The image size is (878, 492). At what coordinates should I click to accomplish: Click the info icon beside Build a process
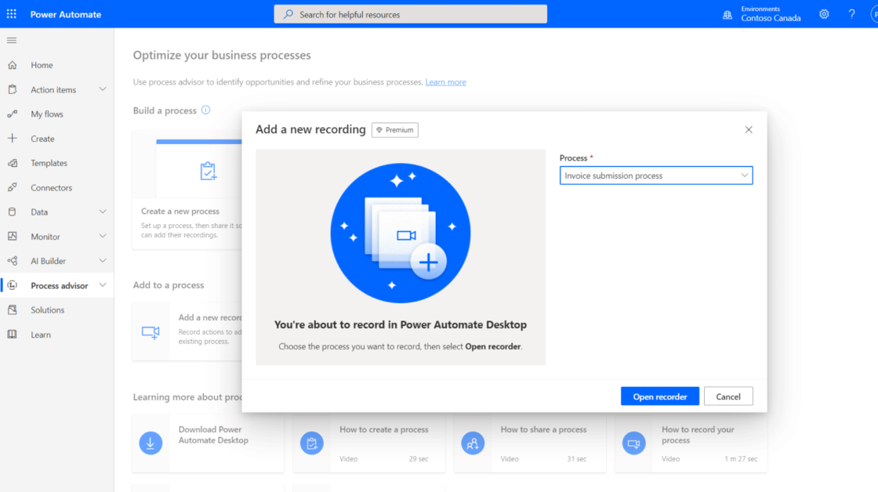(x=206, y=110)
